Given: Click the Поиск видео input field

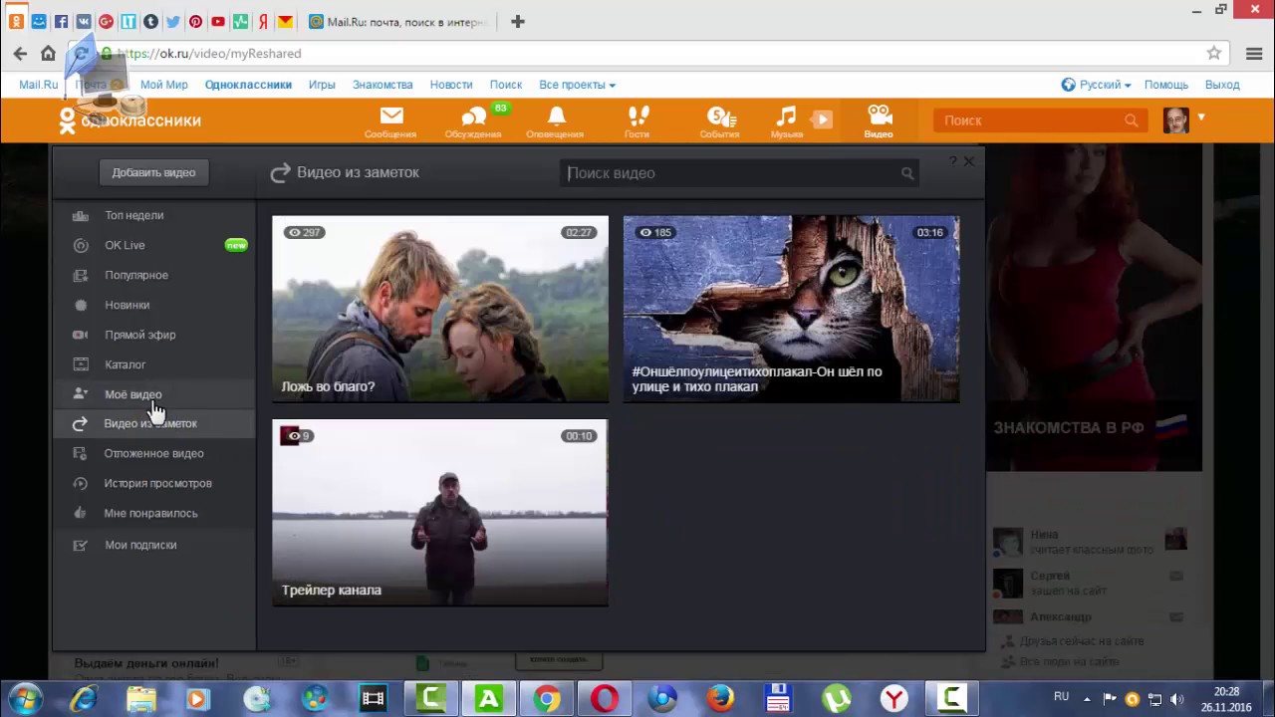Looking at the screenshot, I should [x=738, y=173].
